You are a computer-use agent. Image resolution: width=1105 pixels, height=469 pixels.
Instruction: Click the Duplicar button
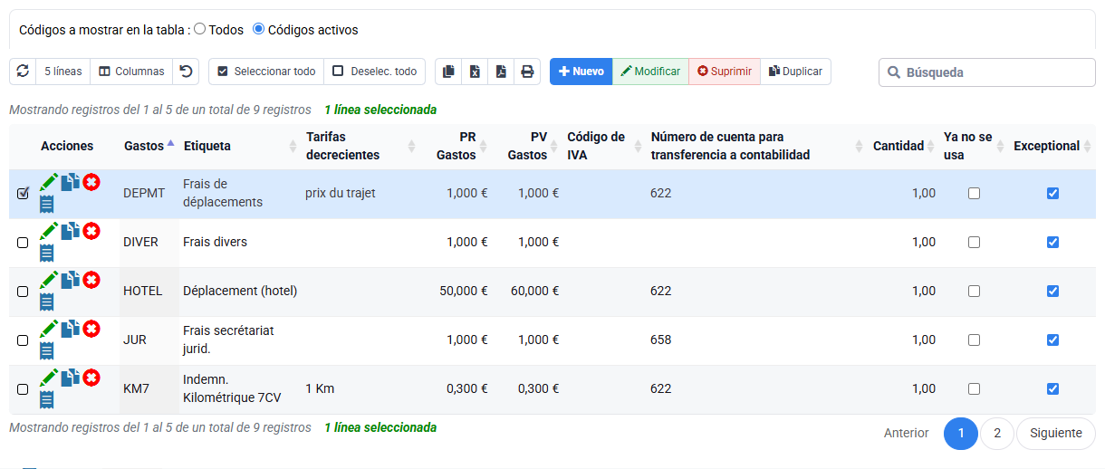point(795,72)
